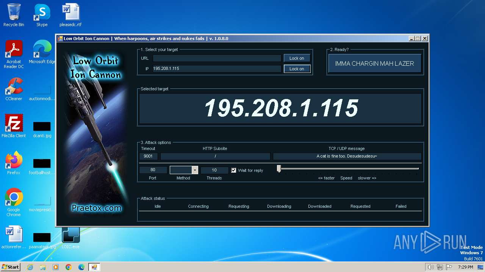Focus the Threads field showing 10

(214, 170)
